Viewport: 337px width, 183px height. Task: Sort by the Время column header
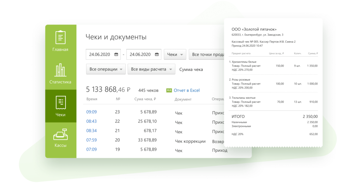click(x=92, y=99)
